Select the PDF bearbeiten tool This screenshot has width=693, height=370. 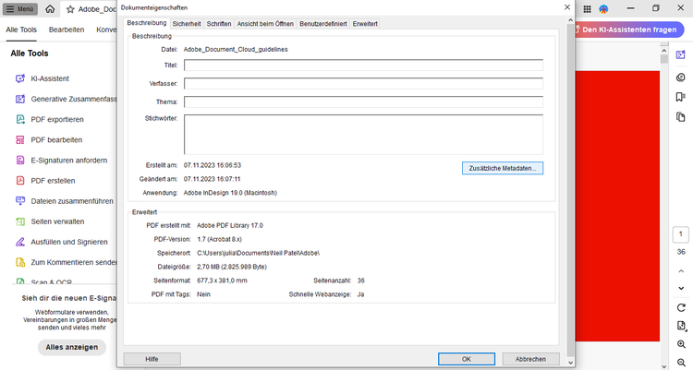click(x=49, y=140)
